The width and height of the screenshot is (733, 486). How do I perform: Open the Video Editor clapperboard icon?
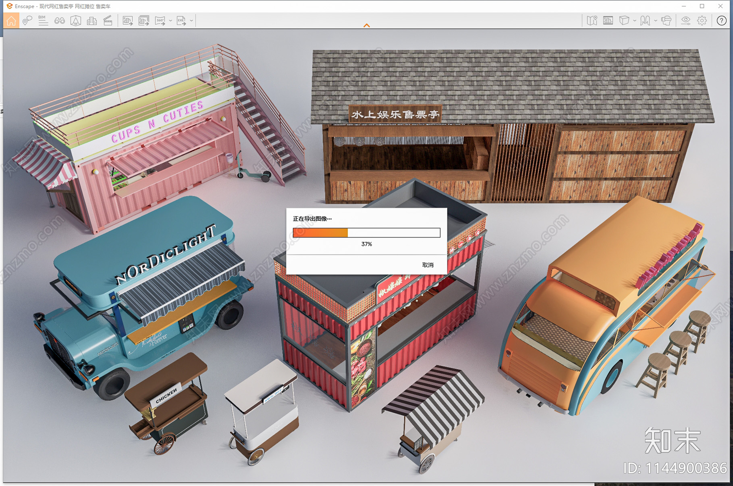[108, 21]
